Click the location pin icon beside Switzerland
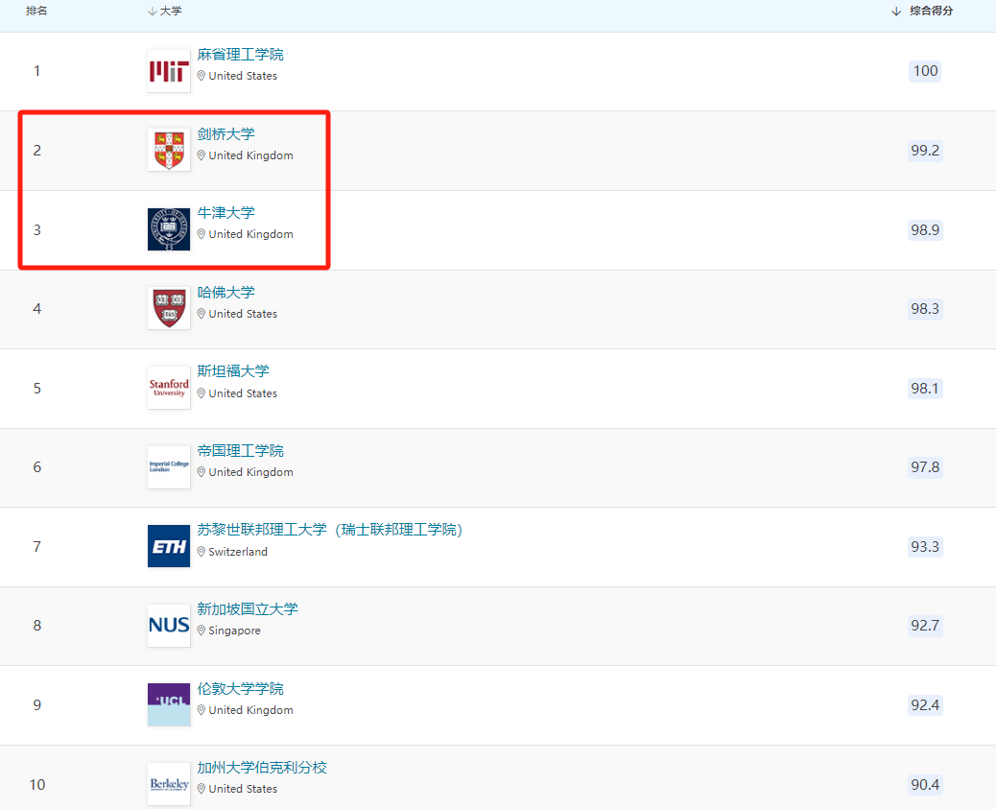This screenshot has height=809, width=996. (x=202, y=552)
